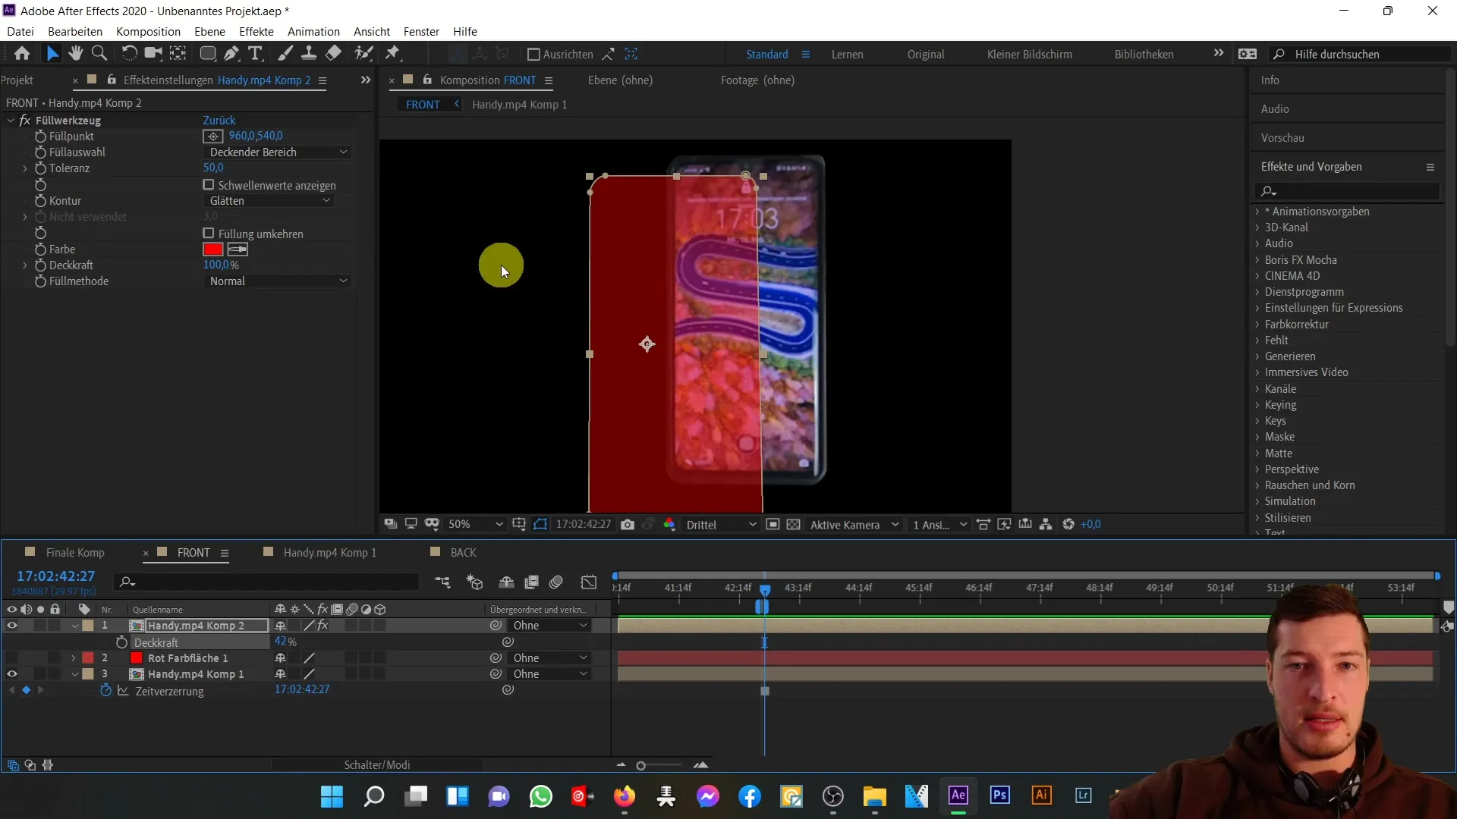Screen dimensions: 1457x819
Task: Open the Komposition menu
Action: tap(148, 32)
